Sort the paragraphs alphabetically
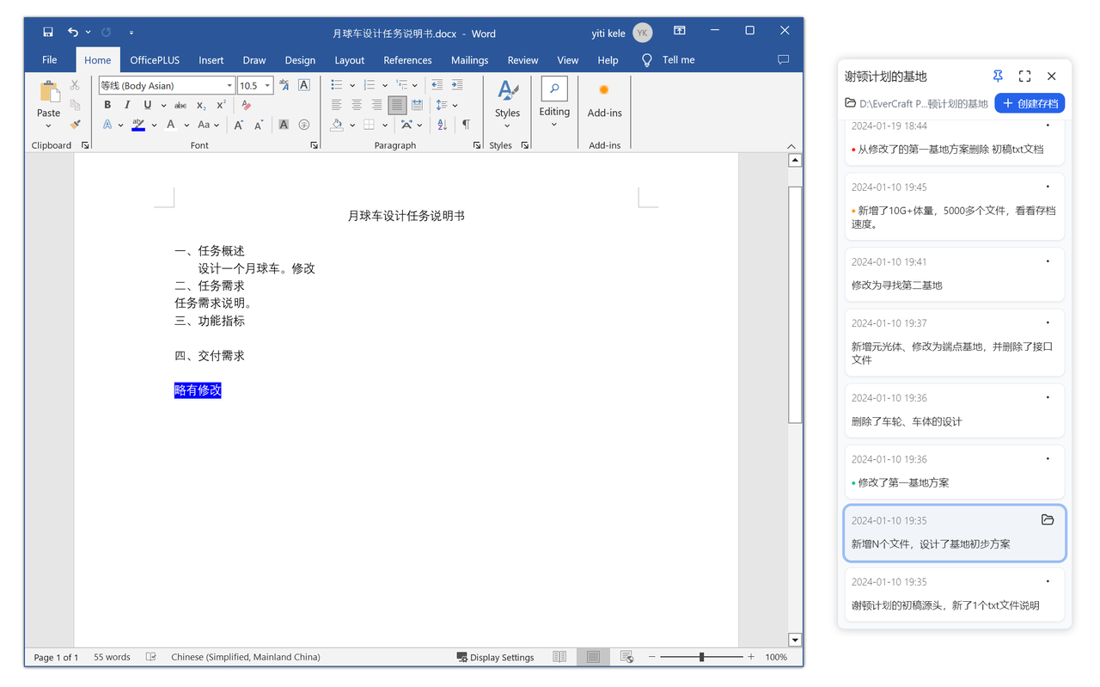The width and height of the screenshot is (1100, 687). point(442,125)
